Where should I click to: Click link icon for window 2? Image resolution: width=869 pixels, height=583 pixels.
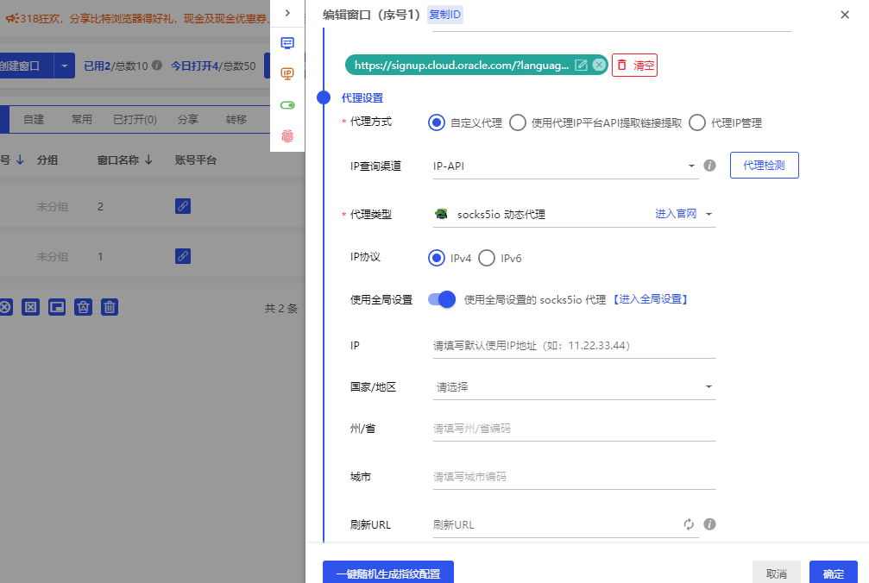(183, 206)
